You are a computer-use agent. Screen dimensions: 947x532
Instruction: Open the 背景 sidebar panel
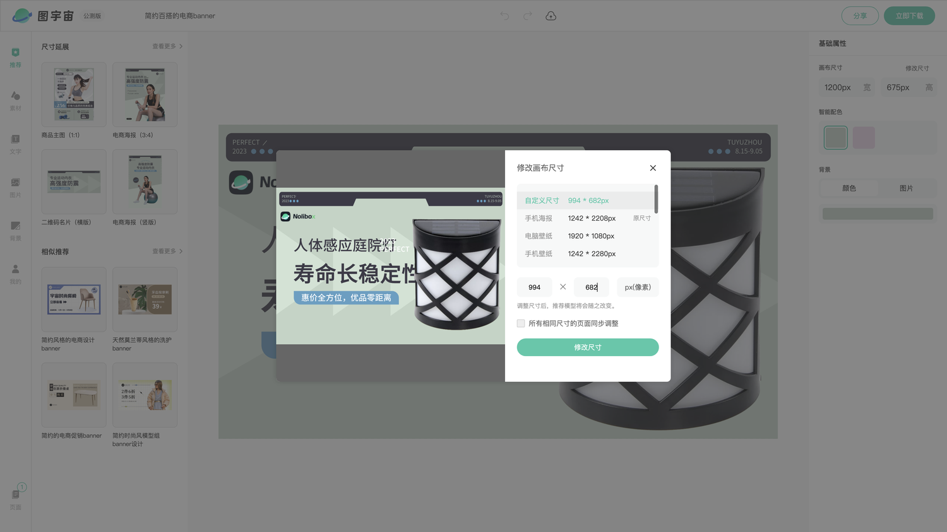(16, 231)
